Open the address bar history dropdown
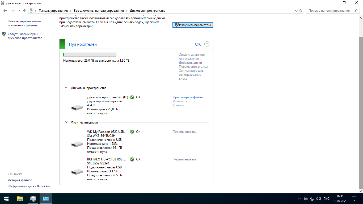 pos(297,11)
